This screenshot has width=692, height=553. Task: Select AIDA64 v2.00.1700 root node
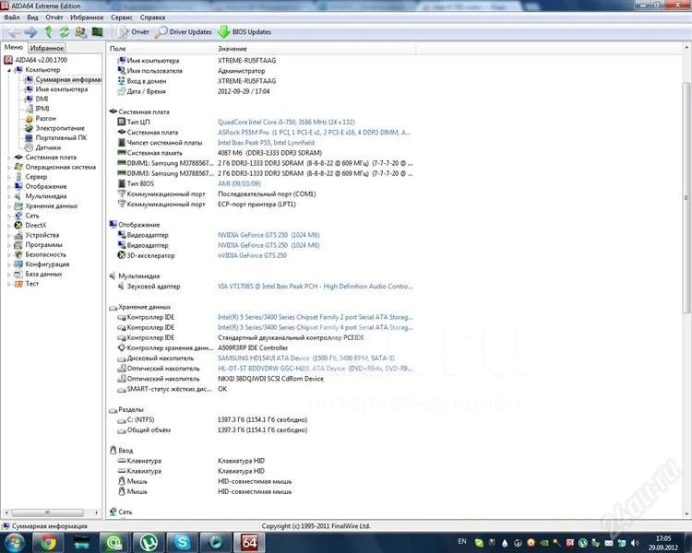pyautogui.click(x=41, y=60)
